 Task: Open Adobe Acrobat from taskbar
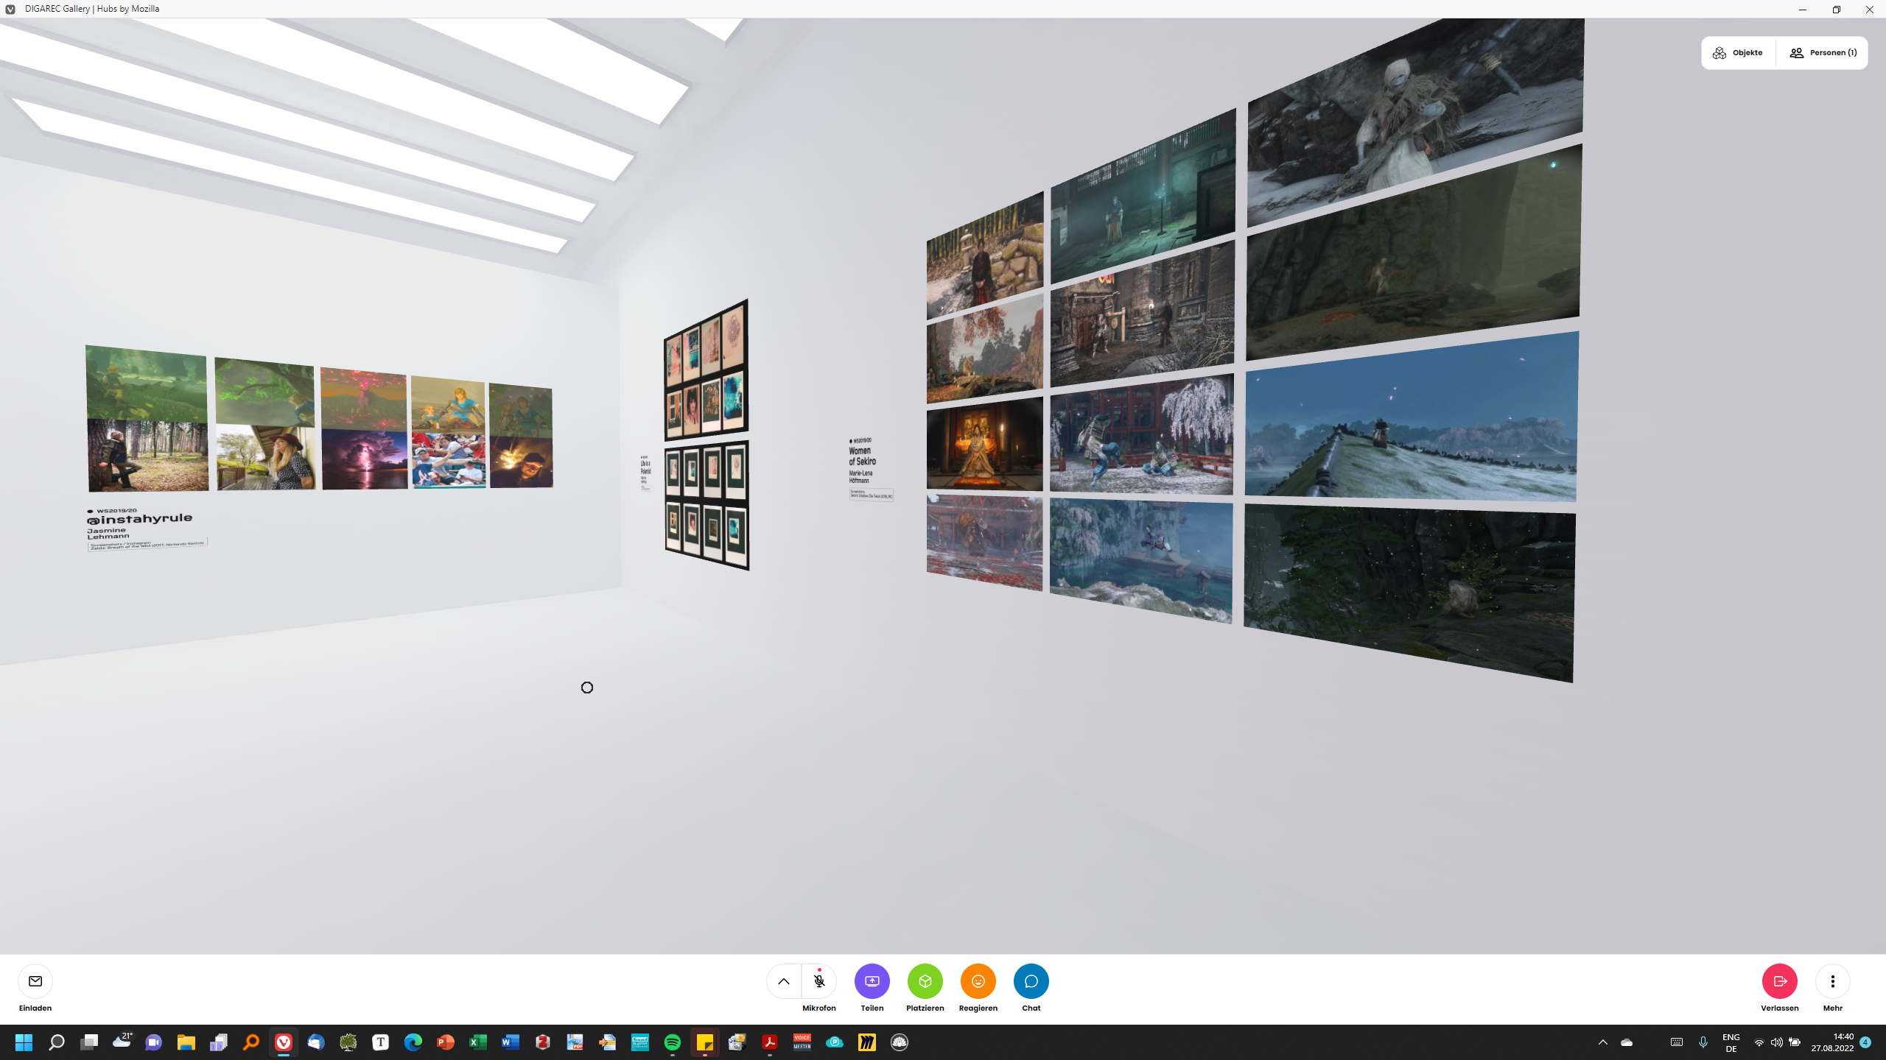pyautogui.click(x=770, y=1042)
